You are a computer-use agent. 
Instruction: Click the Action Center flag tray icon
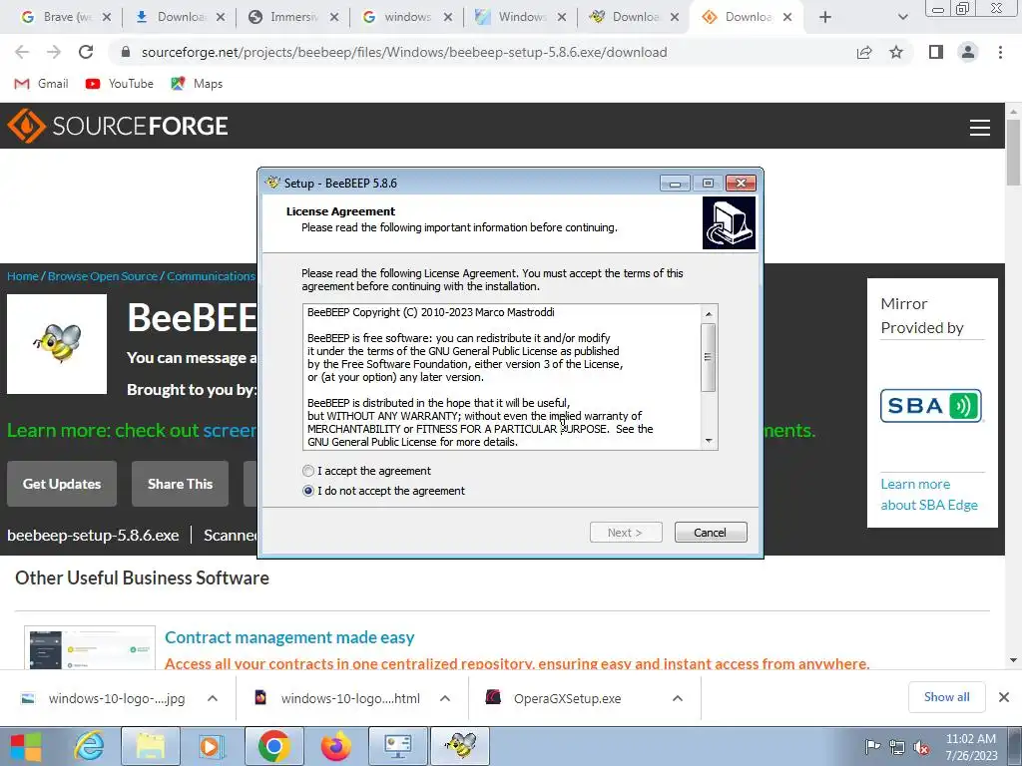tap(872, 747)
